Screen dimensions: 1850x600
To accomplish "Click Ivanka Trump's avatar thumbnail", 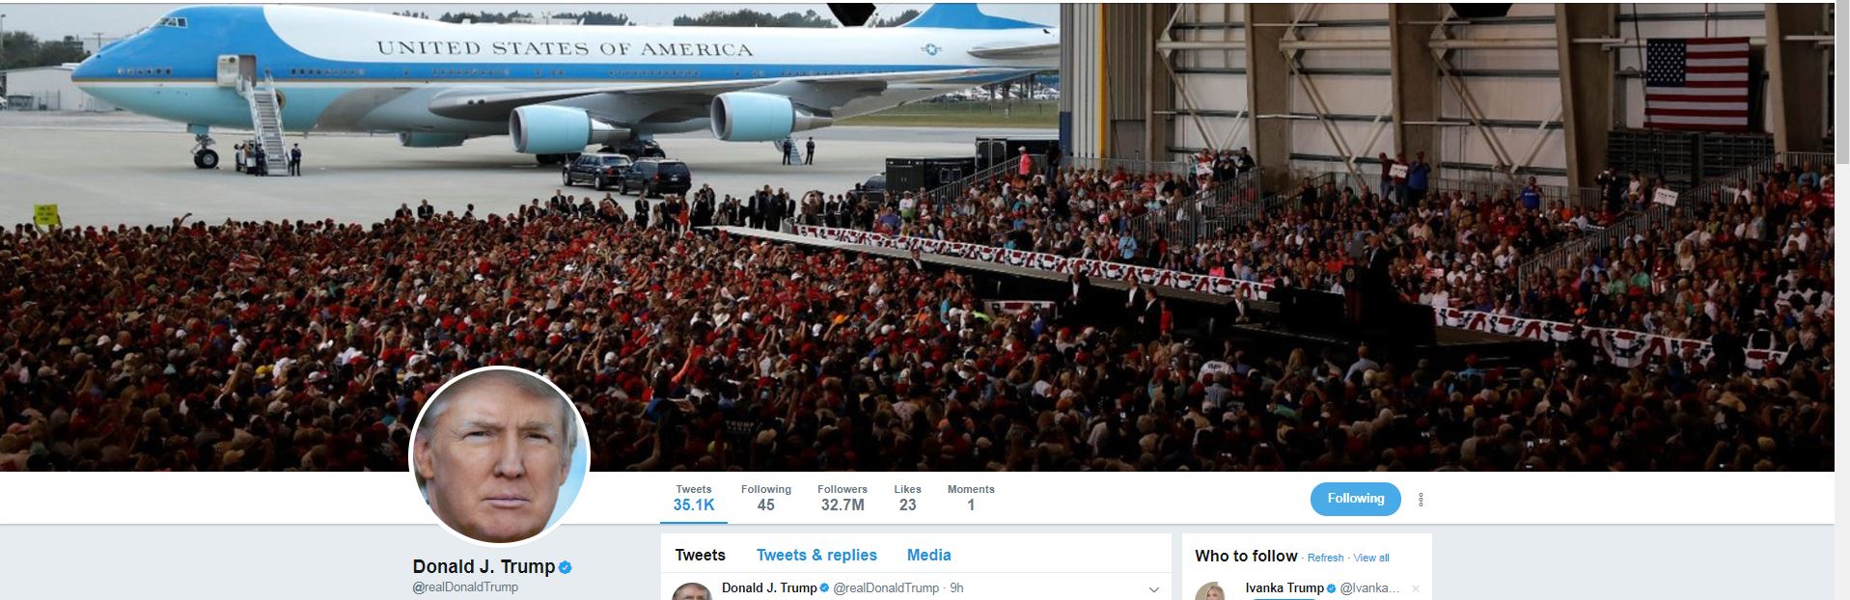I will pyautogui.click(x=1212, y=590).
